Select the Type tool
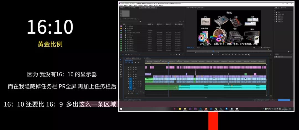 coord(121,77)
